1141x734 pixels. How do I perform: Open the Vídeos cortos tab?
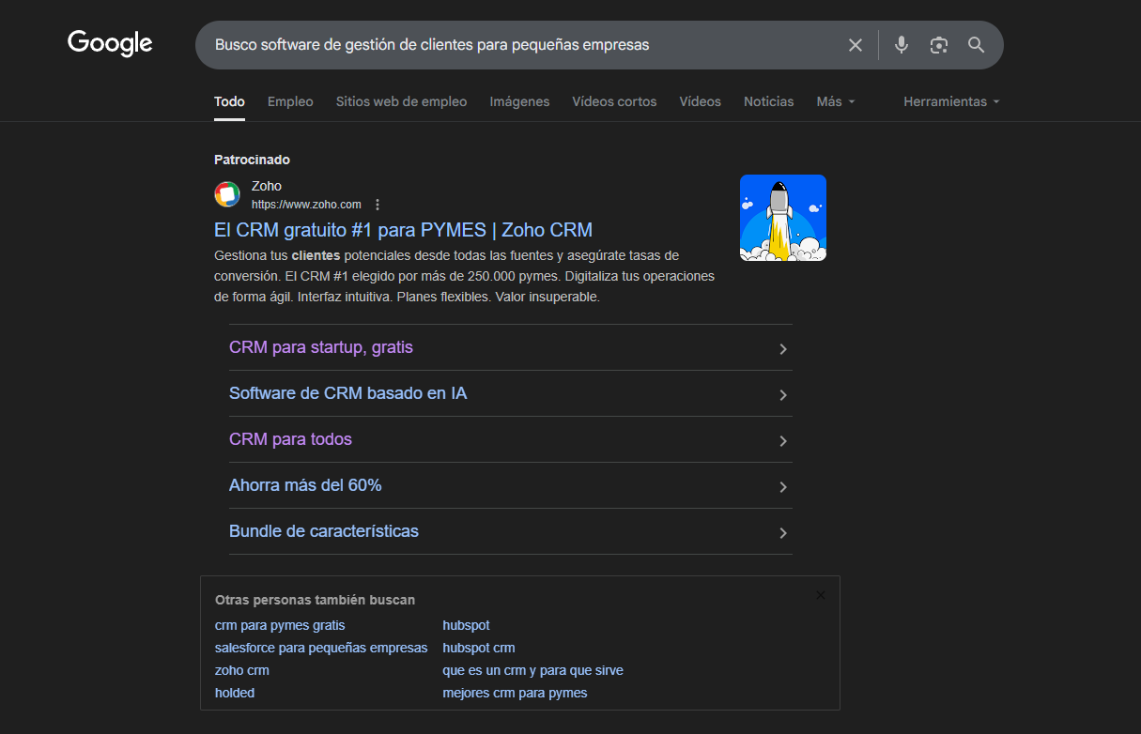point(614,101)
